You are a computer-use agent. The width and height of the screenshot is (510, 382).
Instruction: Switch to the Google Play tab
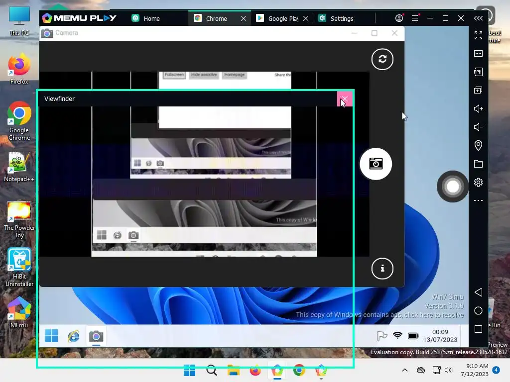(278, 18)
